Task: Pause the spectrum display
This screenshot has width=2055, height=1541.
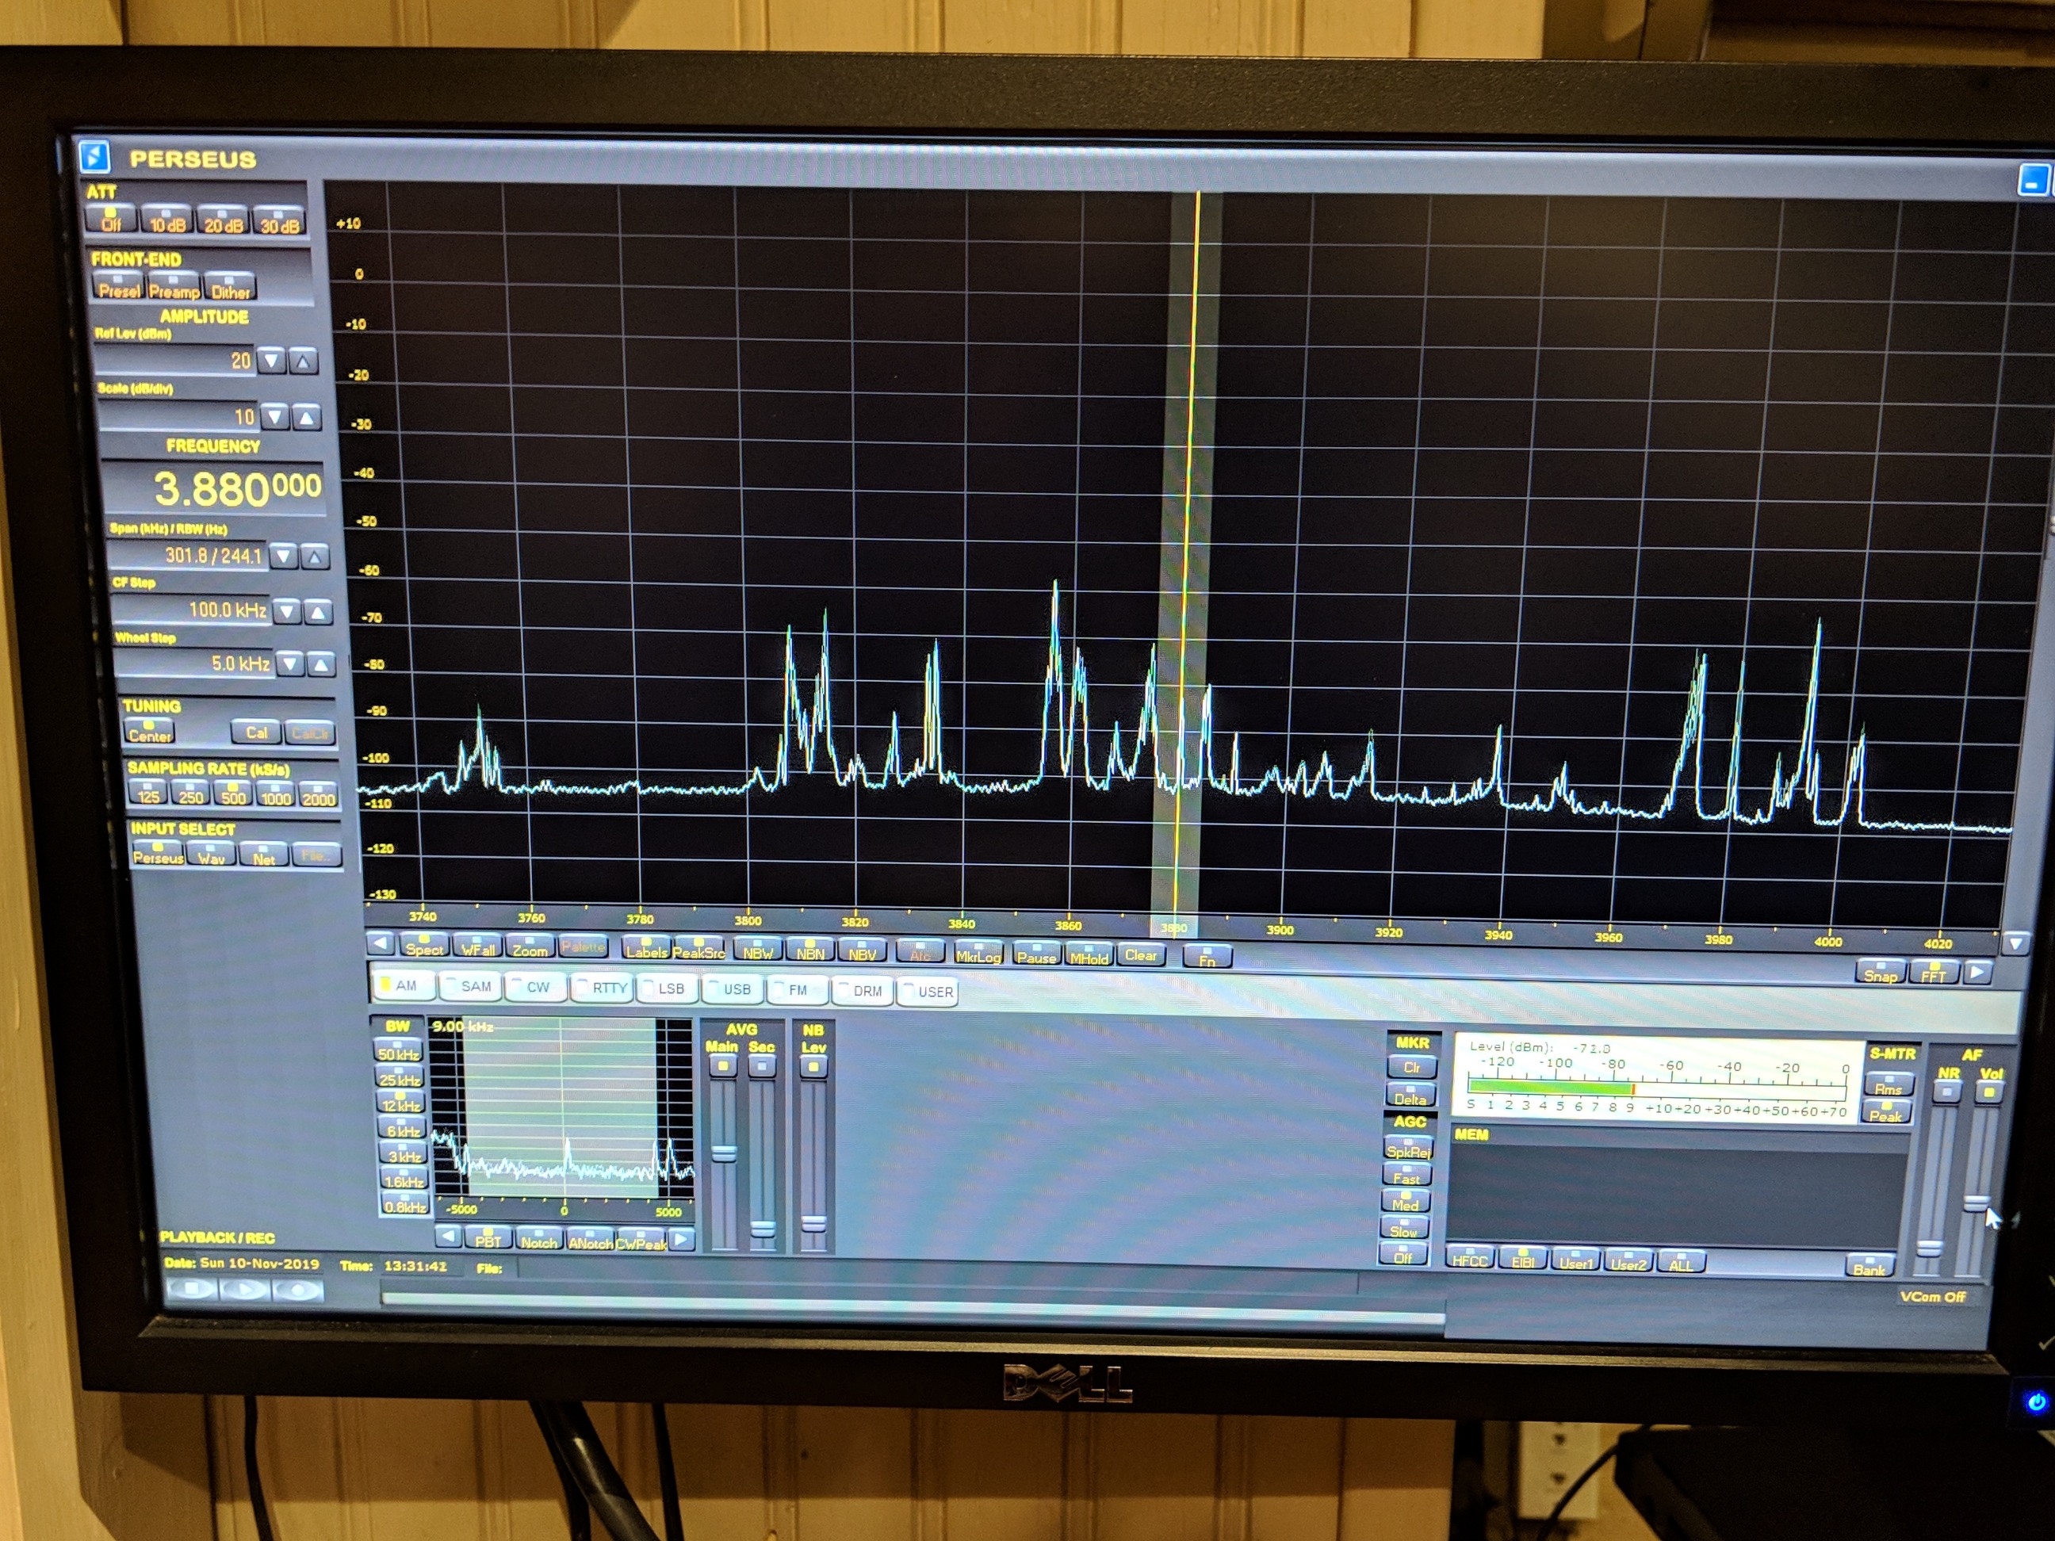Action: [x=1036, y=954]
